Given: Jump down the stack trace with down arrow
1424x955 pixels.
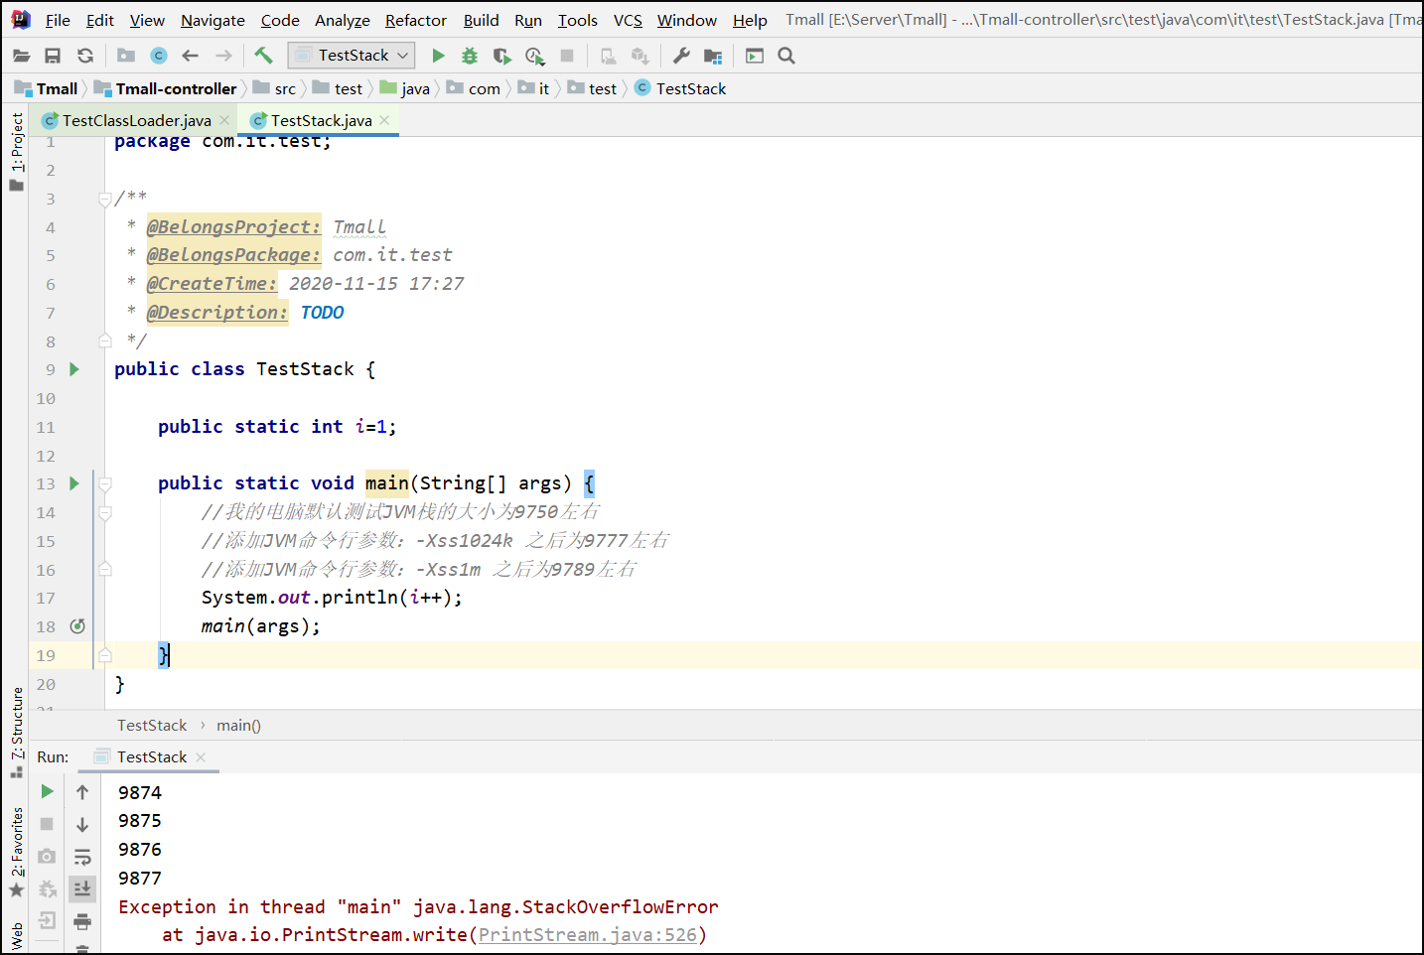Looking at the screenshot, I should 82,824.
